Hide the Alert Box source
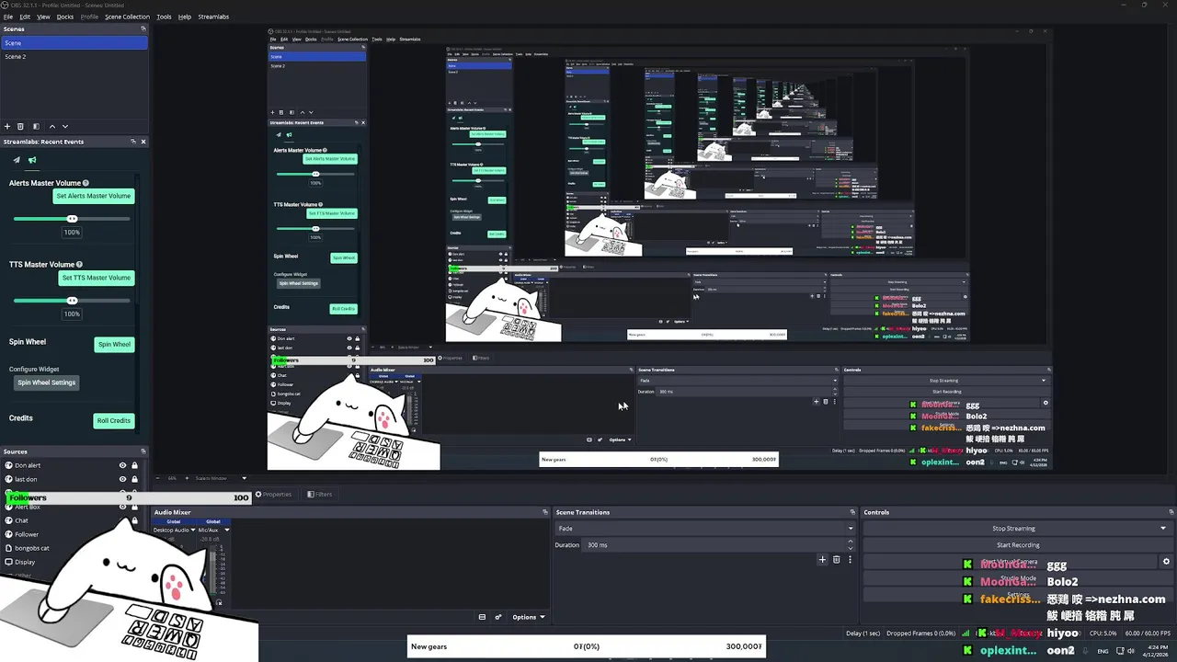Image resolution: width=1177 pixels, height=662 pixels. pyautogui.click(x=122, y=507)
